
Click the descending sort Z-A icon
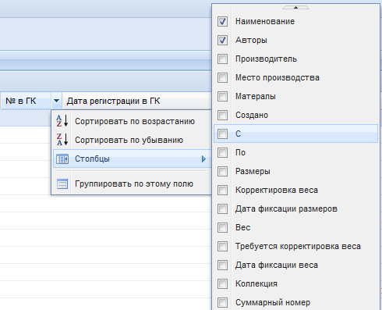coord(62,140)
